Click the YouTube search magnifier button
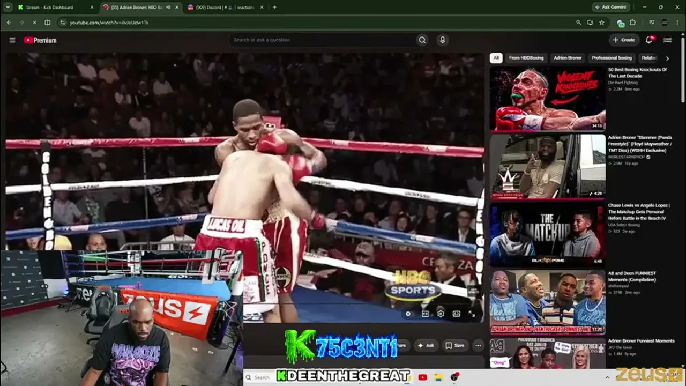The width and height of the screenshot is (686, 386). click(422, 40)
